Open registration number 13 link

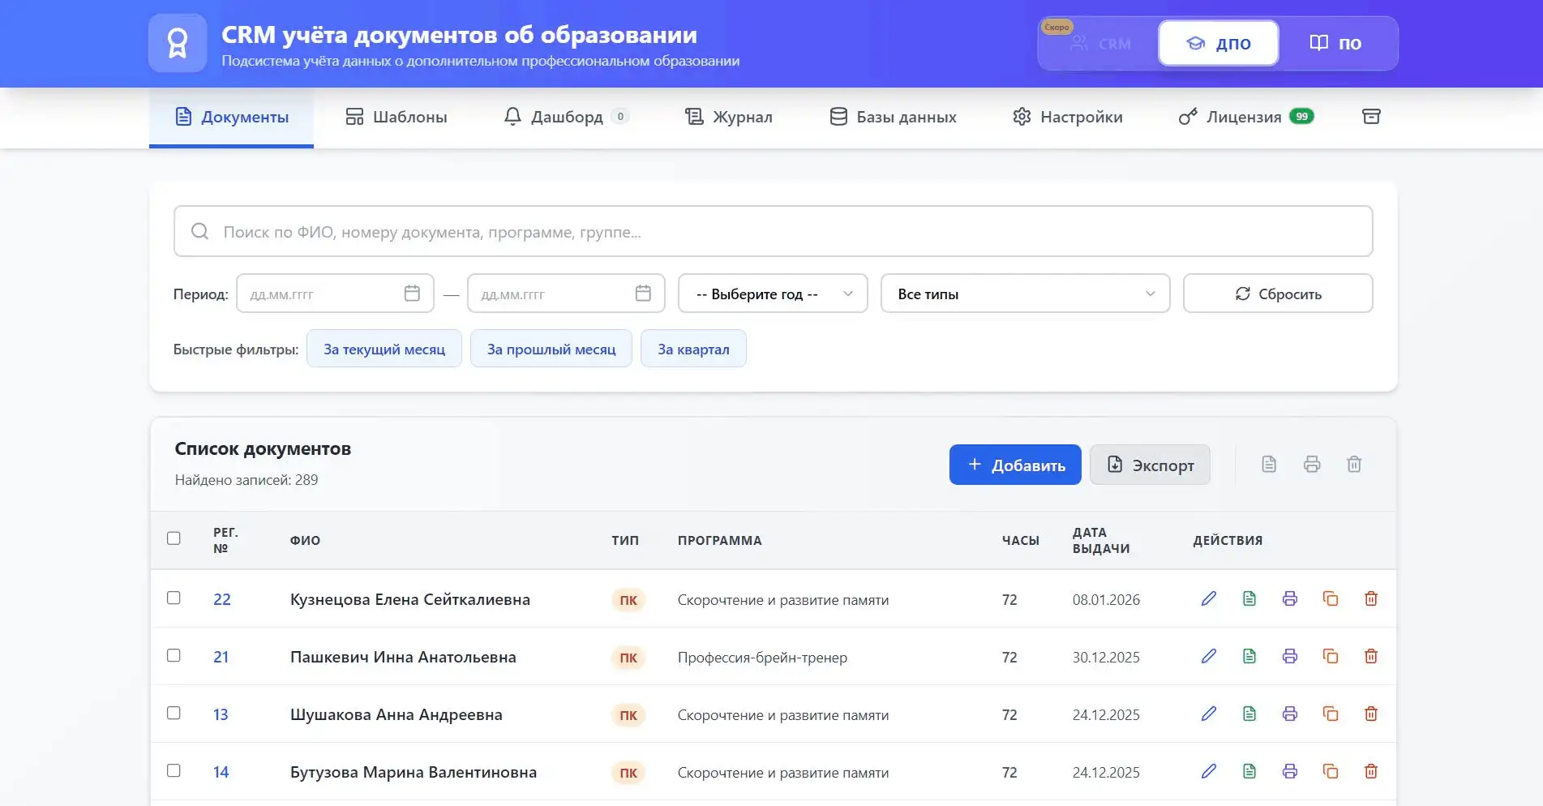point(221,714)
